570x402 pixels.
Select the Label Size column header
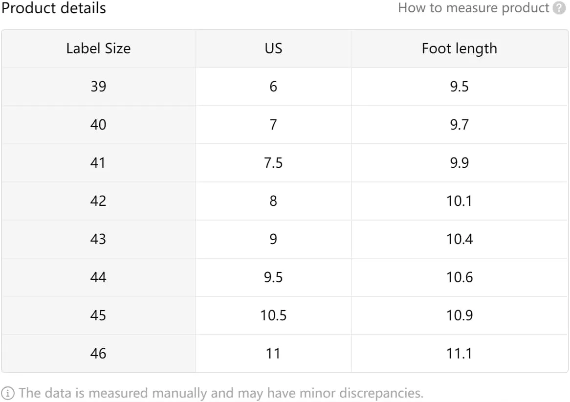coord(99,48)
